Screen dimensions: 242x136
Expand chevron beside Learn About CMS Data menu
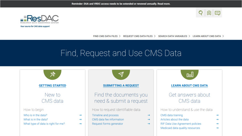[x=223, y=36]
